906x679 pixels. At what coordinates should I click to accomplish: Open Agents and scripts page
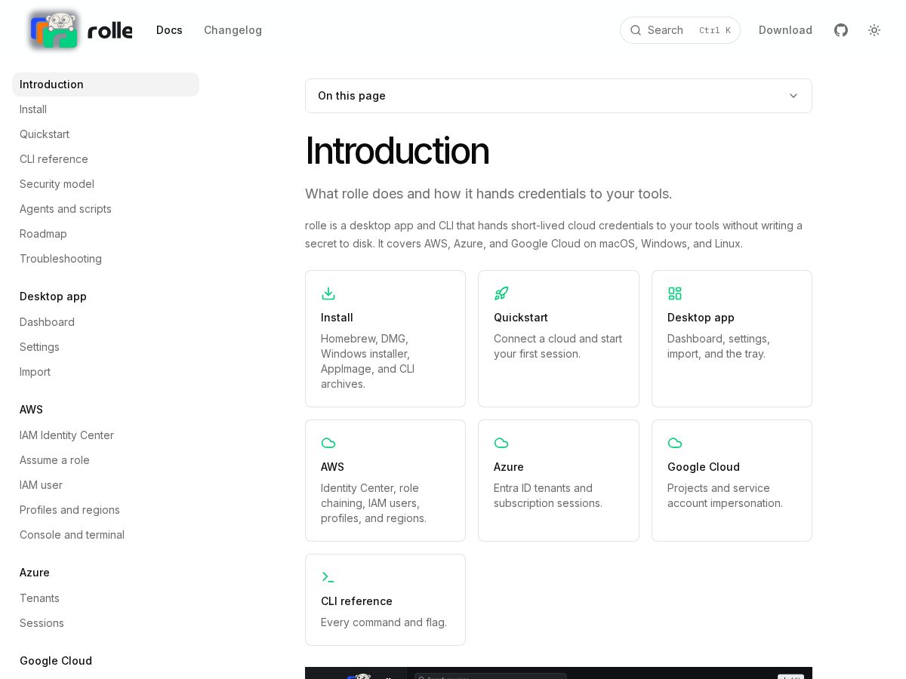(106, 209)
